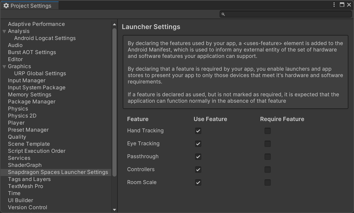Collapse the Graphics category arrow
This screenshot has height=213, width=354.
tap(4, 66)
